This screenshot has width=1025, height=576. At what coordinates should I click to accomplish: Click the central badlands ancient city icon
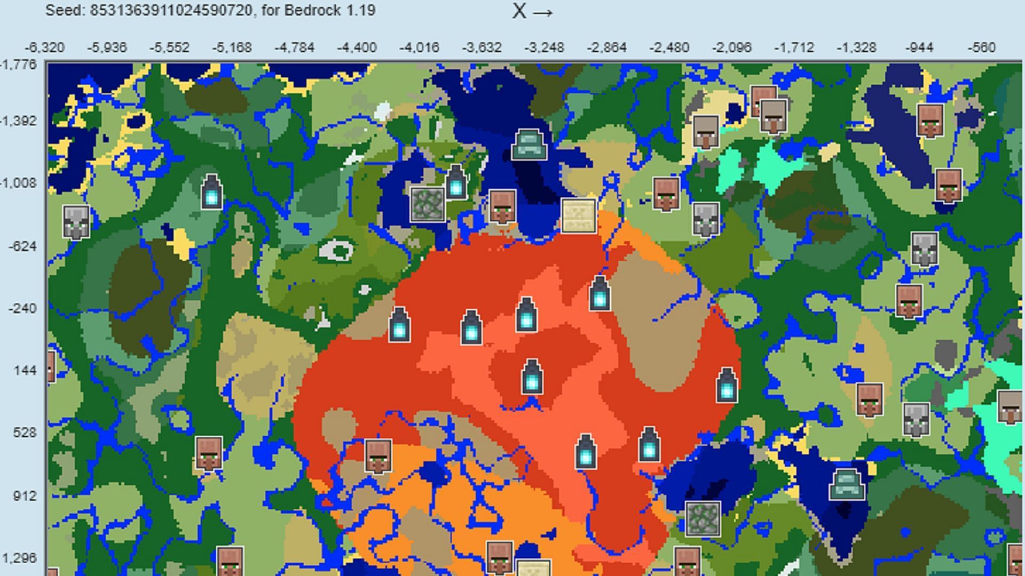coord(532,377)
